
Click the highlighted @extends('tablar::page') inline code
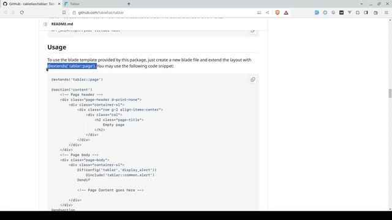[x=72, y=66]
